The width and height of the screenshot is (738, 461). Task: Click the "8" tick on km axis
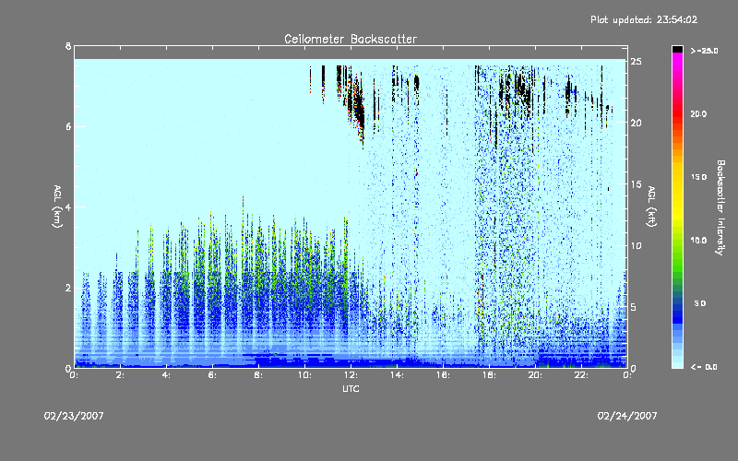[68, 46]
